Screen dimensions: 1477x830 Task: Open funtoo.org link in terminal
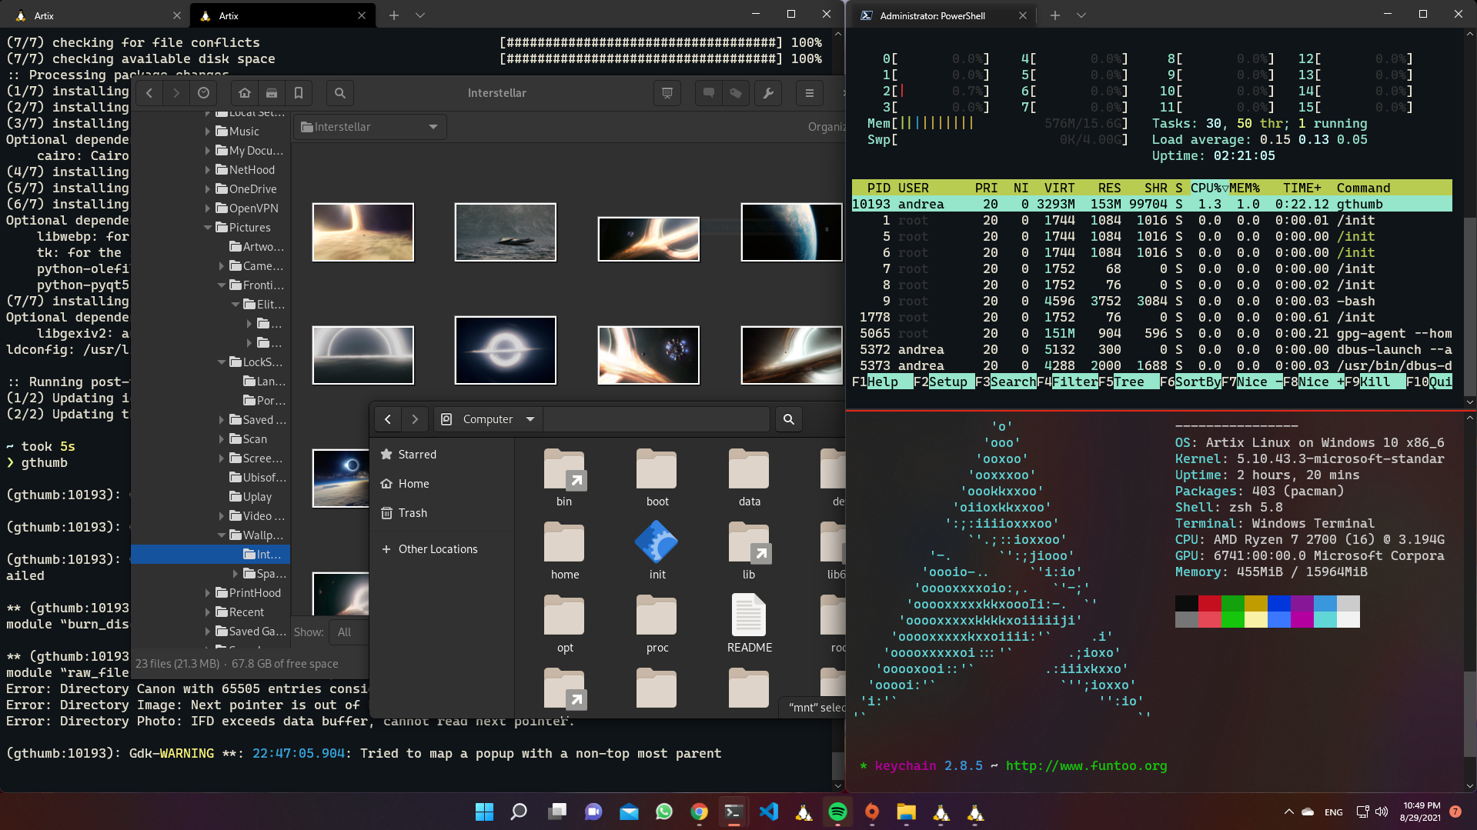pyautogui.click(x=1086, y=766)
